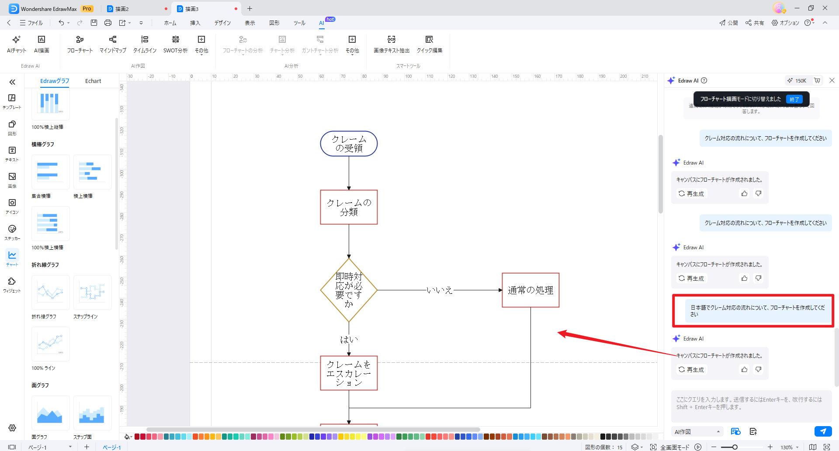Open the デザイン ribbon tab
This screenshot has height=451, width=839.
point(222,23)
